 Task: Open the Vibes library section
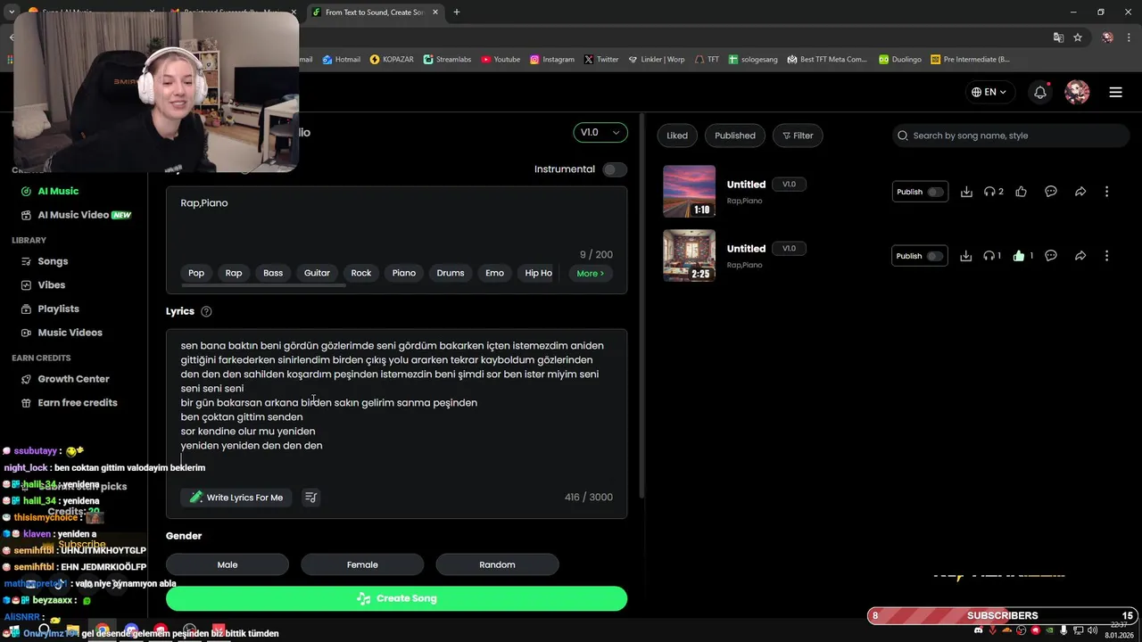pos(51,285)
